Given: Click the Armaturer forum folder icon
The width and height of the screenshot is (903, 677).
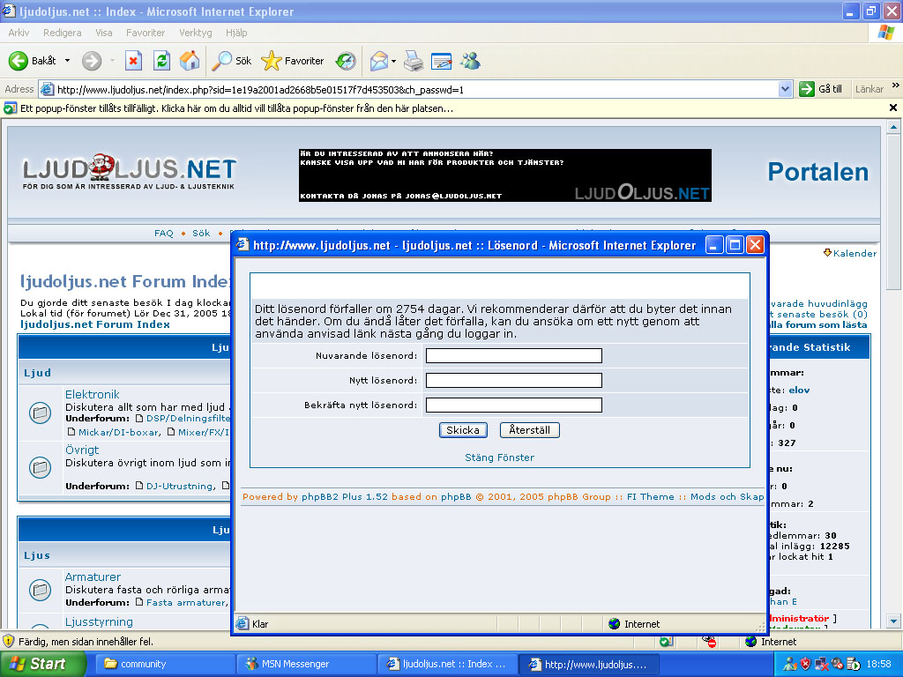Looking at the screenshot, I should 41,590.
